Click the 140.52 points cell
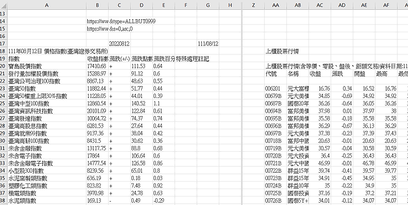Image resolution: width=408 pixels, height=205 pixels. click(x=142, y=104)
